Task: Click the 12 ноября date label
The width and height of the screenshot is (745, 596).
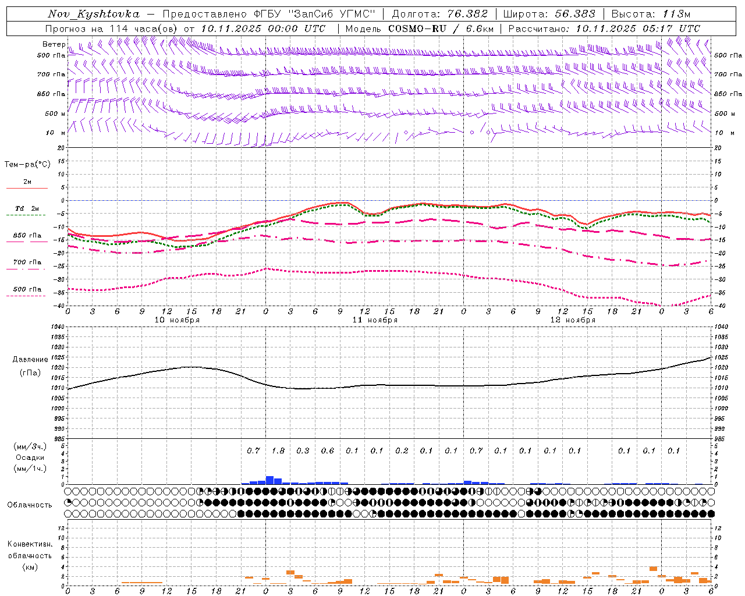Action: click(x=573, y=320)
